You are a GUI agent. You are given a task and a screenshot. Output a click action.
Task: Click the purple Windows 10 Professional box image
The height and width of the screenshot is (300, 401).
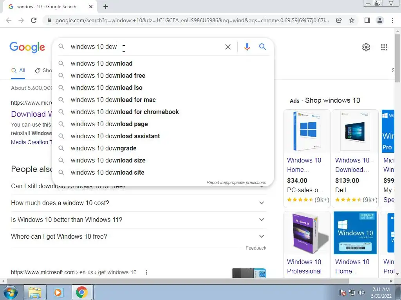pos(307,233)
